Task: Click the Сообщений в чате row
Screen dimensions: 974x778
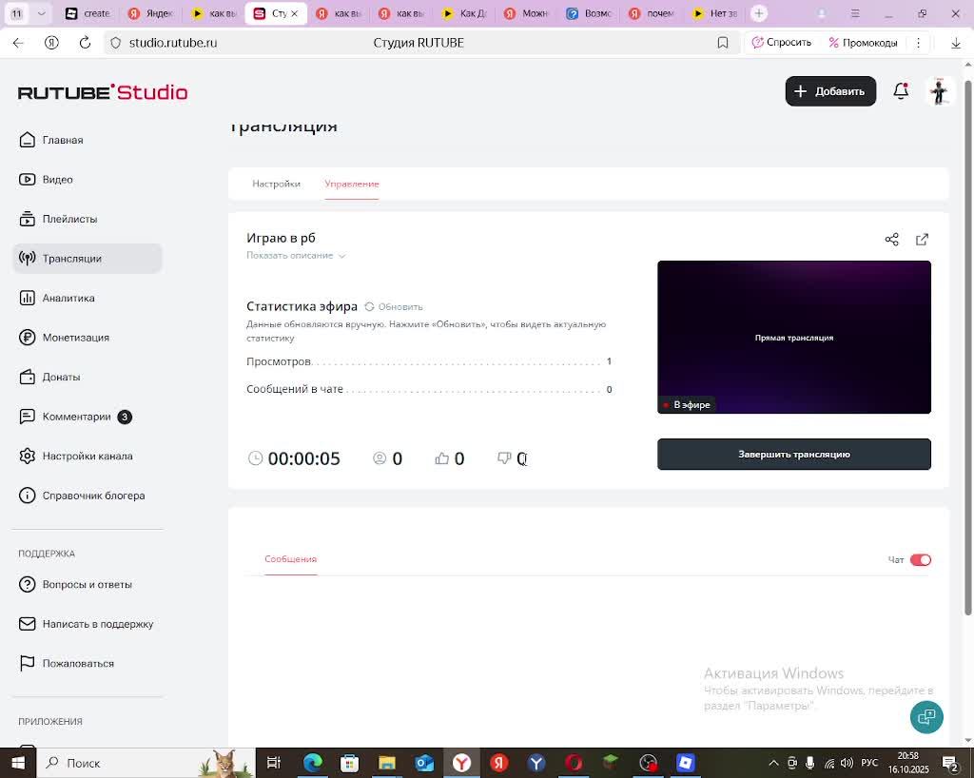Action: [429, 389]
